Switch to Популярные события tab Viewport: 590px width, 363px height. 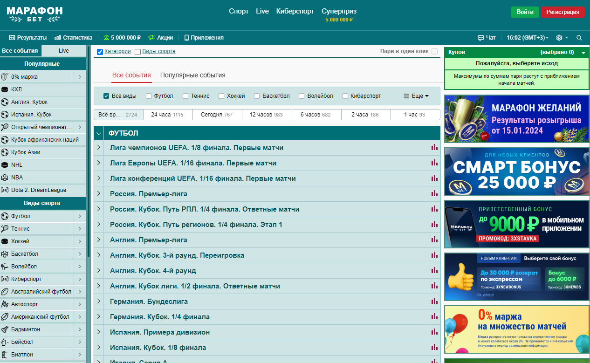pyautogui.click(x=193, y=75)
